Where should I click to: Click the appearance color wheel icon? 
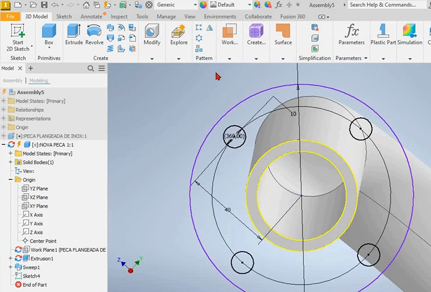tap(204, 5)
